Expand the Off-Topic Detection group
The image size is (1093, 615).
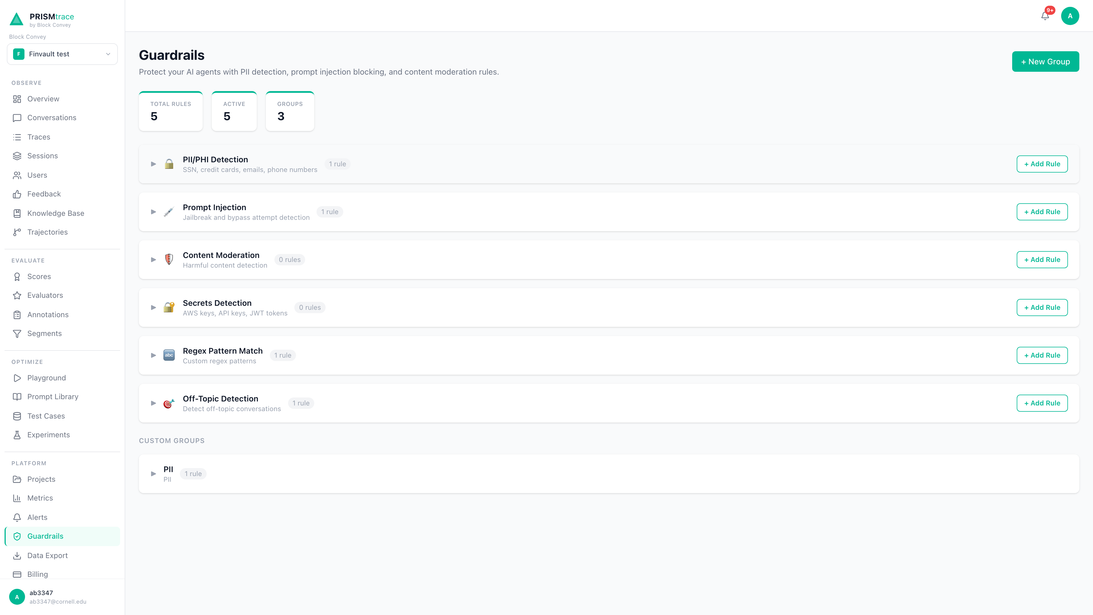154,403
